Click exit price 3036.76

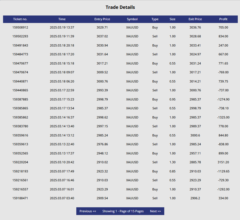pyautogui.click(x=195, y=27)
